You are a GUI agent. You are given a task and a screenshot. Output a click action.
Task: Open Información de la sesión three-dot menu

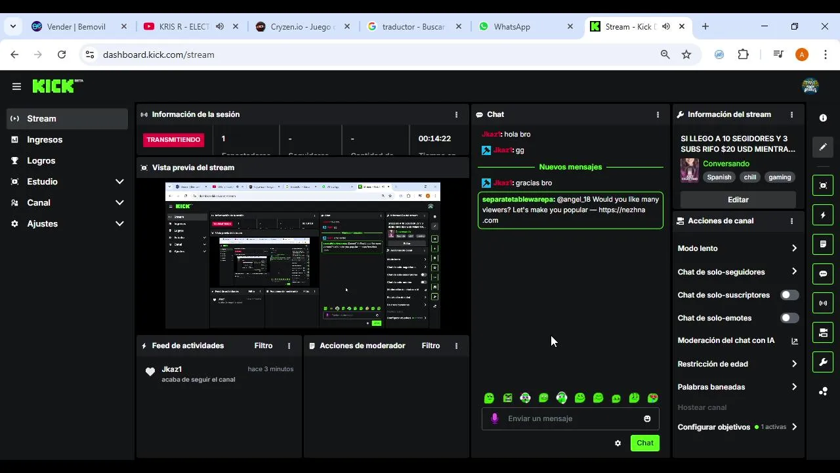tap(457, 114)
